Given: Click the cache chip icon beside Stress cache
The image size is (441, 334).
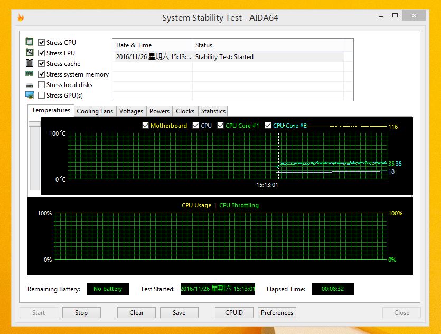Looking at the screenshot, I should 30,63.
